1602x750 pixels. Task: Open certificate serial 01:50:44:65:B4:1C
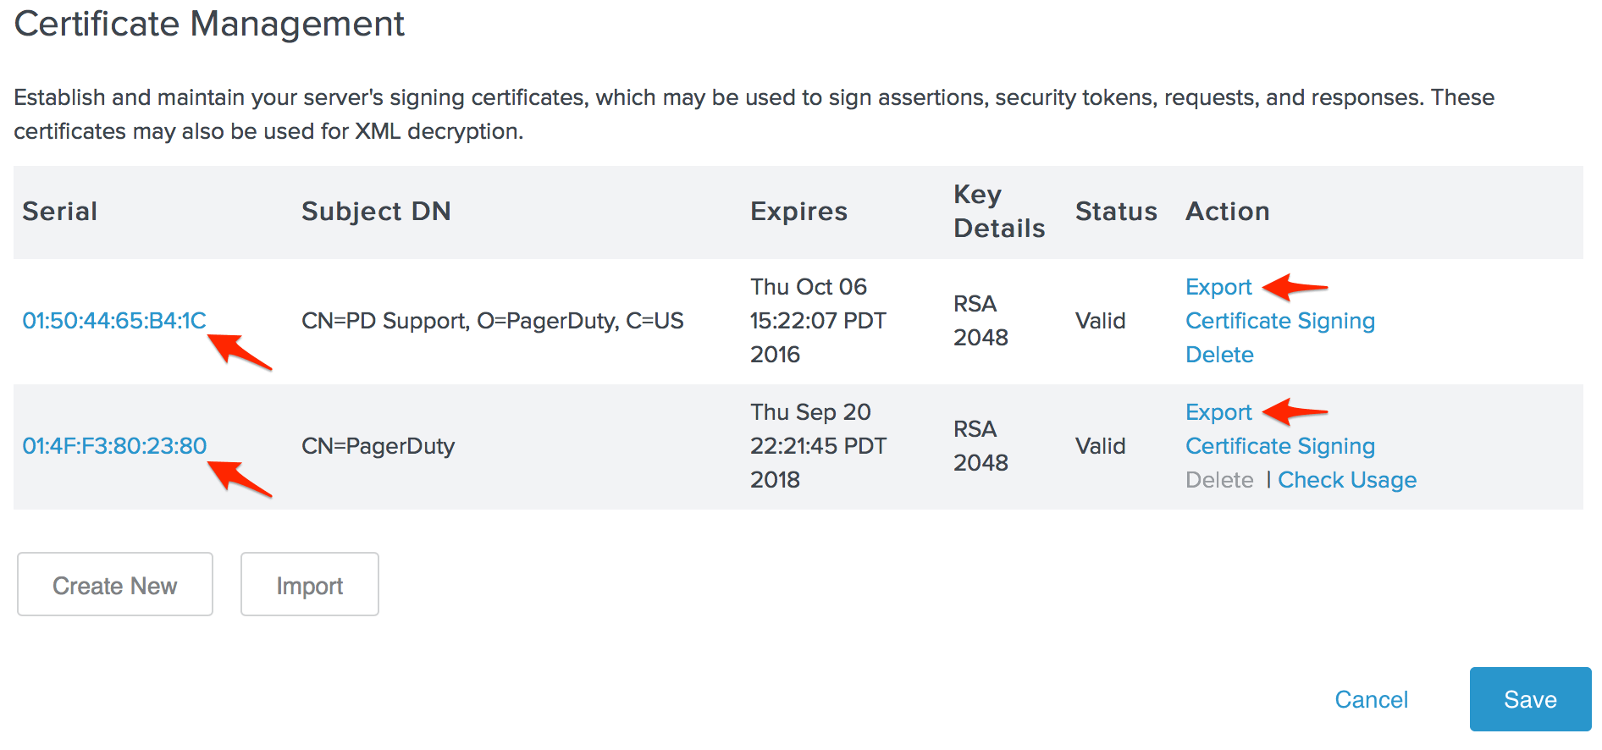point(114,321)
